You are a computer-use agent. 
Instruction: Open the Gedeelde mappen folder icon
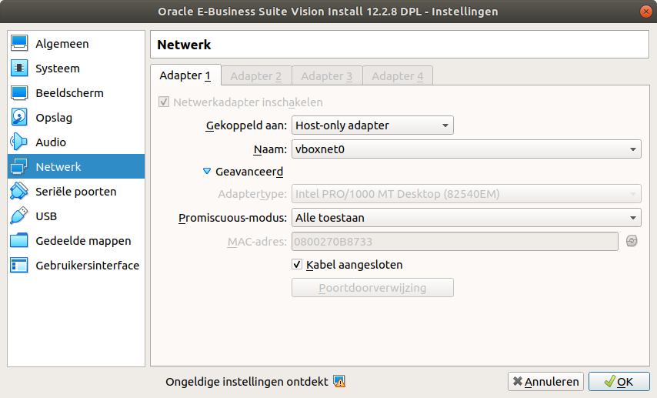coord(20,241)
